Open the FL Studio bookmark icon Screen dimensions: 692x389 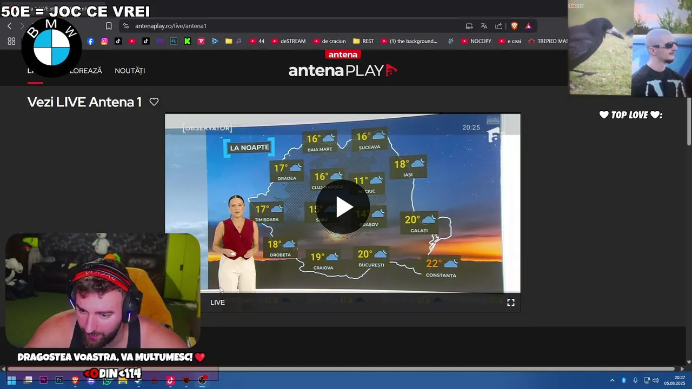174,41
